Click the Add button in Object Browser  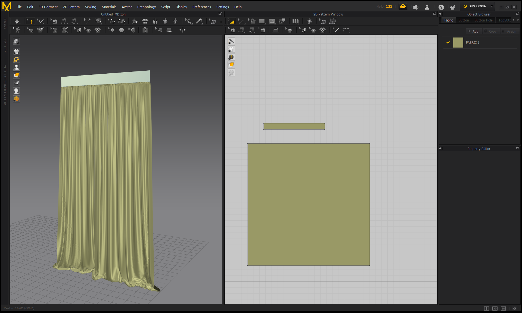(x=474, y=31)
